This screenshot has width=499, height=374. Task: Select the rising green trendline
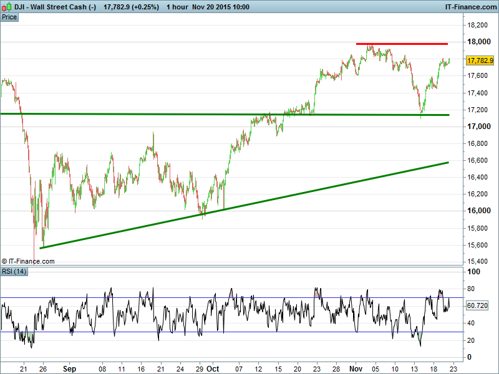coord(249,198)
